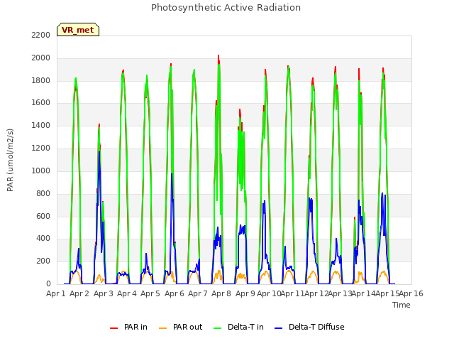Click the Delta-T Diffuse legend label
Viewport: 454px width, 341px height.
[316, 327]
